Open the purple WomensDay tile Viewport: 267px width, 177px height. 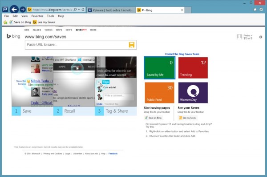(193, 93)
